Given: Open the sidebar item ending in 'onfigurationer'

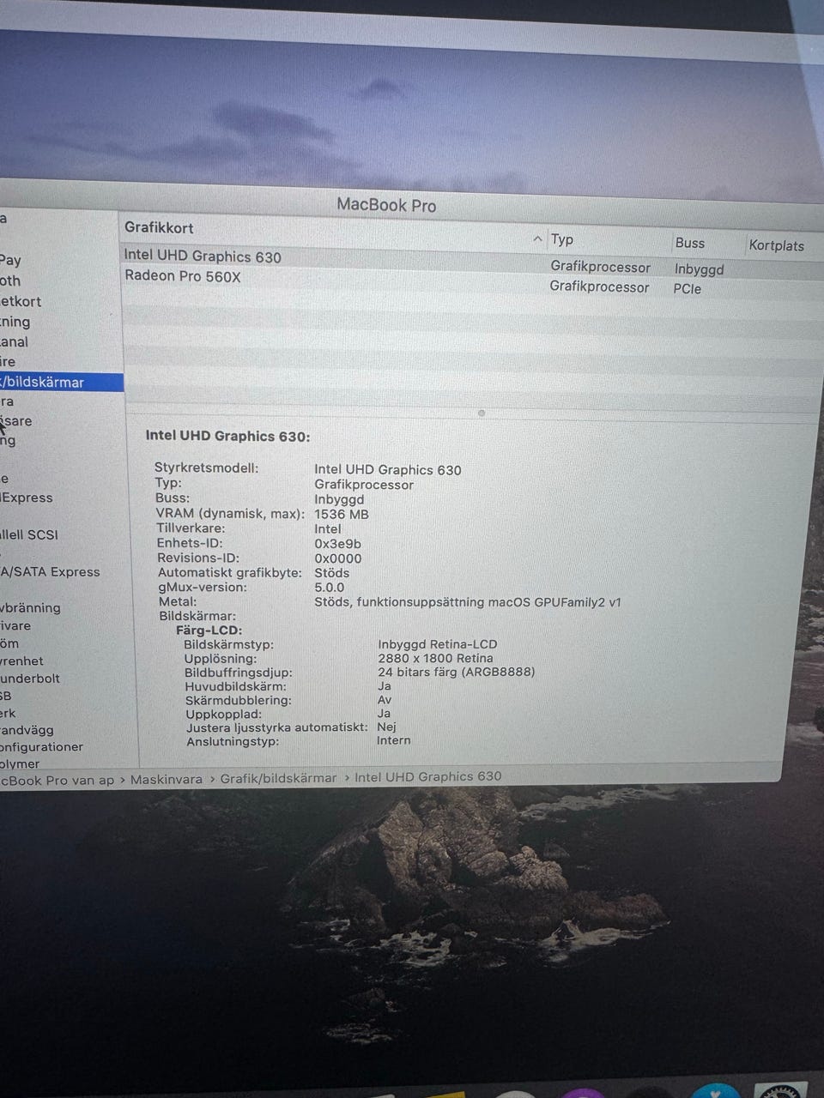Looking at the screenshot, I should click(41, 746).
